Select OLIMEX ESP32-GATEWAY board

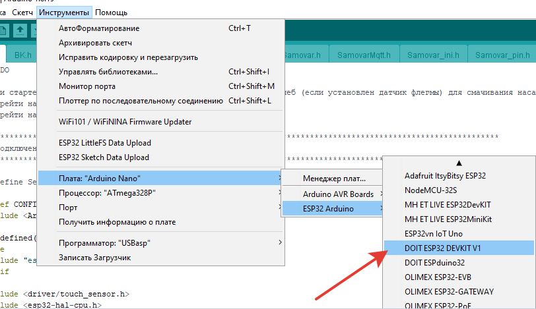[x=459, y=292]
